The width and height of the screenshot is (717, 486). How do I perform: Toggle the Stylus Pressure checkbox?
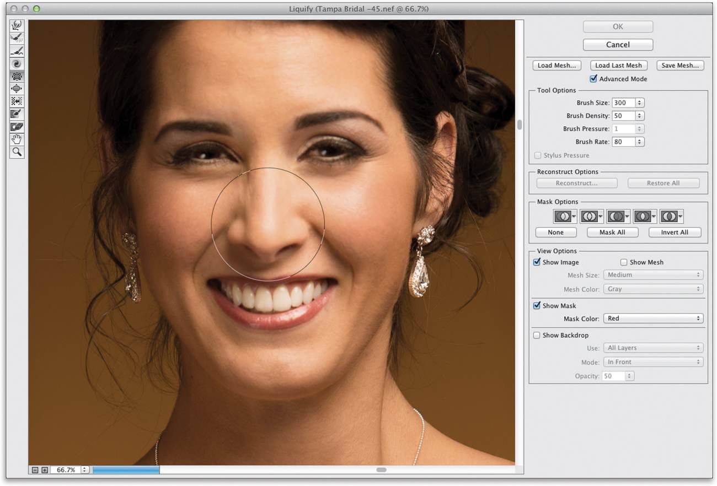tap(538, 155)
